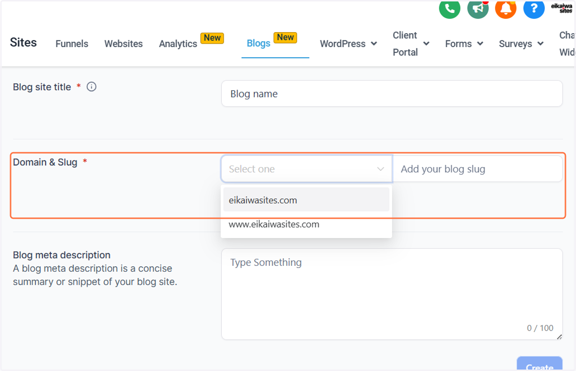The height and width of the screenshot is (371, 576).
Task: Click the Blog meta description label
Action: [x=61, y=255]
